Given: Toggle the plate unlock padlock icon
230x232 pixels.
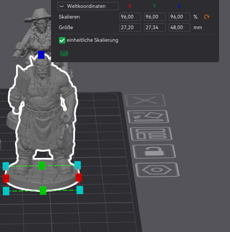Looking at the screenshot, I should [154, 151].
